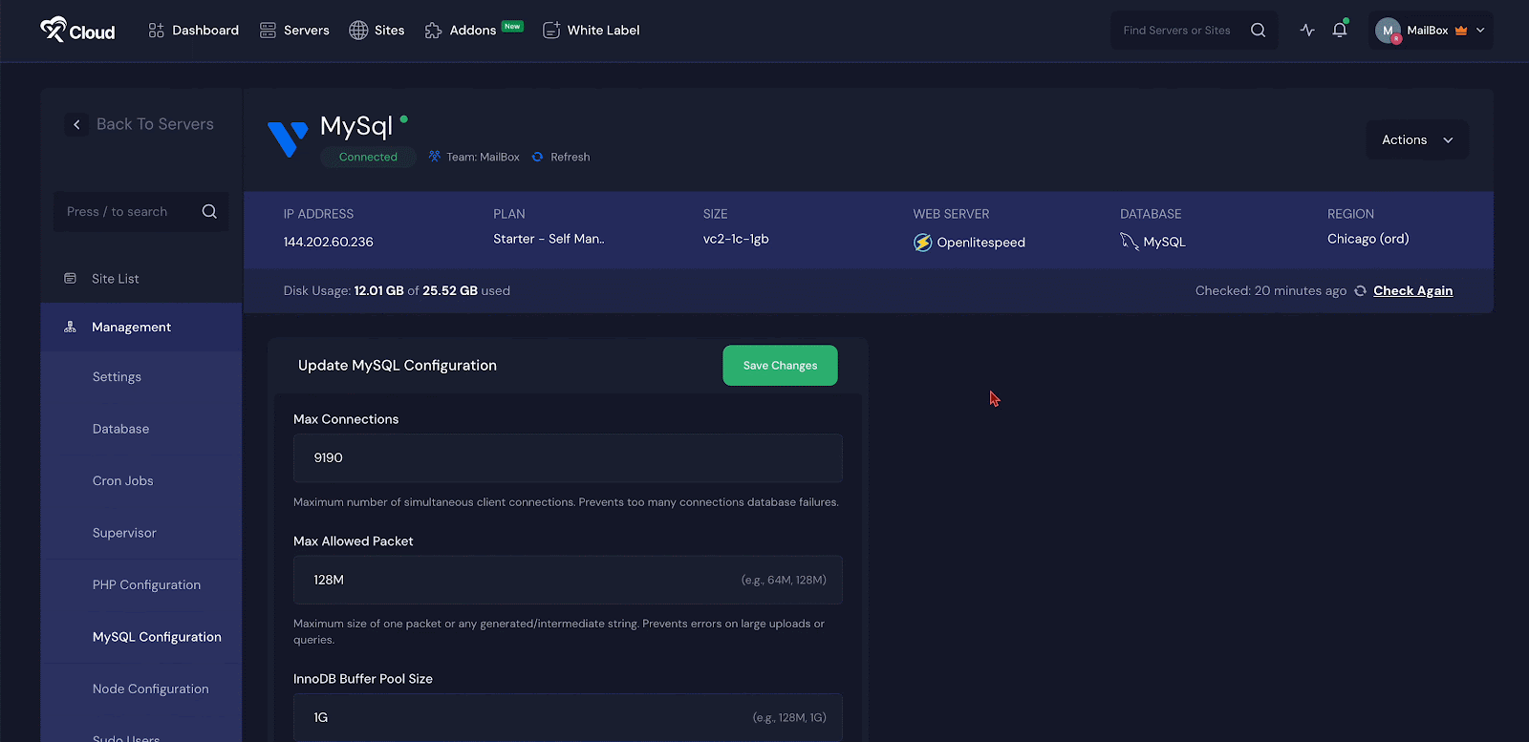
Task: Click the activity pulse icon
Action: click(1307, 31)
